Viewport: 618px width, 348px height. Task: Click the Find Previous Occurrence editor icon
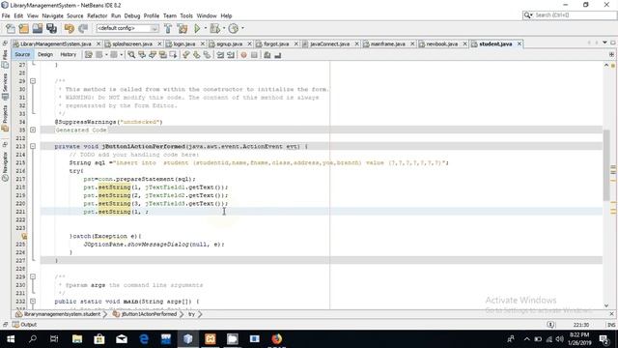[142, 55]
